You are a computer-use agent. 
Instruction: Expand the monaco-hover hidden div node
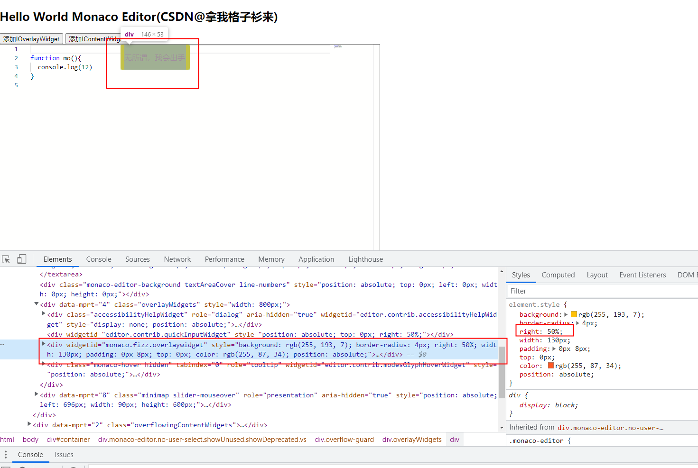tap(44, 364)
